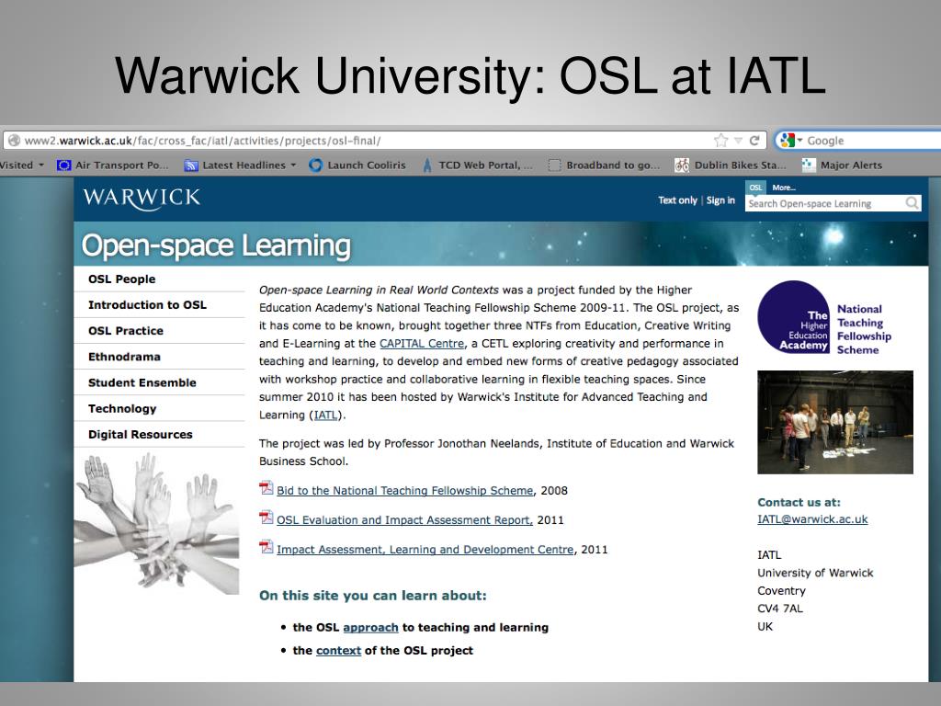Select the OSL search tab
Viewport: 941px width, 706px height.
[755, 188]
